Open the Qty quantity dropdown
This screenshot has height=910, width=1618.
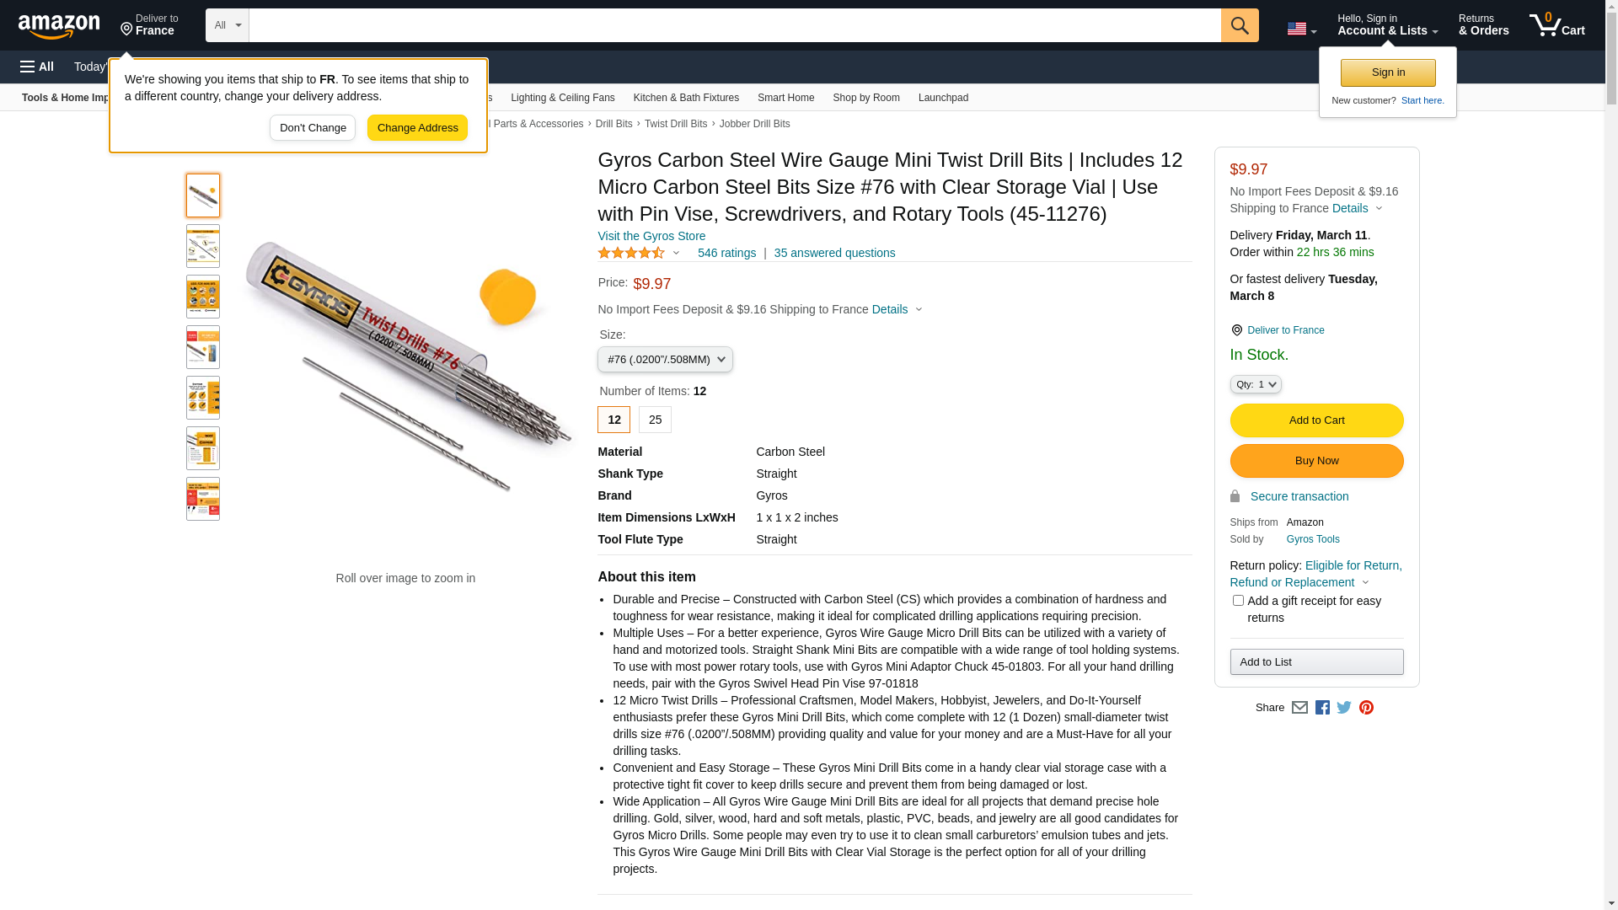(x=1256, y=384)
